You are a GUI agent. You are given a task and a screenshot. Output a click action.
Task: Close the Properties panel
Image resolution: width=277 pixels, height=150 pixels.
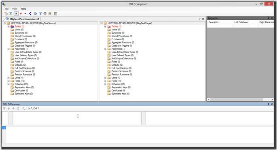272,18
